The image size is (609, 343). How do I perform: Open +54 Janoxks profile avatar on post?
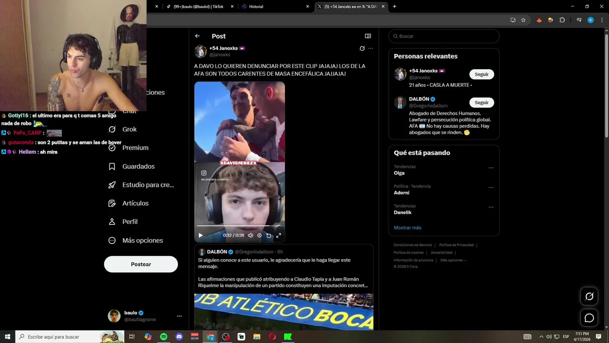click(x=200, y=51)
